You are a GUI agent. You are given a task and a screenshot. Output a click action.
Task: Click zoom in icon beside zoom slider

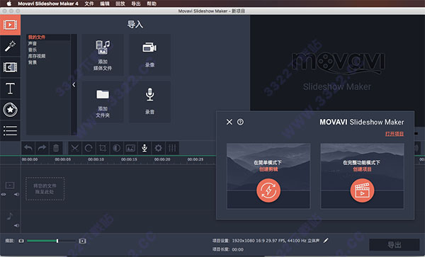(82, 241)
